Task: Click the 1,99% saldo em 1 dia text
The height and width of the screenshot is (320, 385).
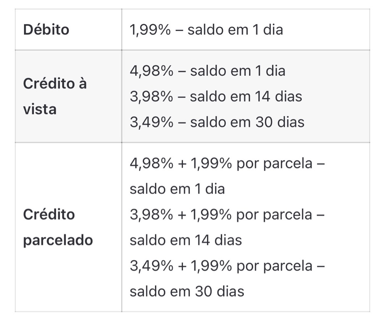Action: [206, 30]
